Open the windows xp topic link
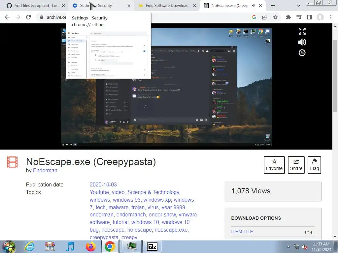Screen dimensions: 338x253 [x=157, y=200]
